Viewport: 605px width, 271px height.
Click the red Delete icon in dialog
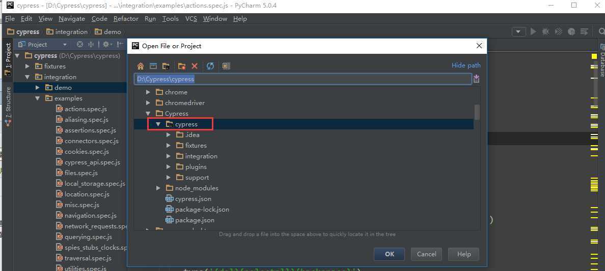(195, 66)
